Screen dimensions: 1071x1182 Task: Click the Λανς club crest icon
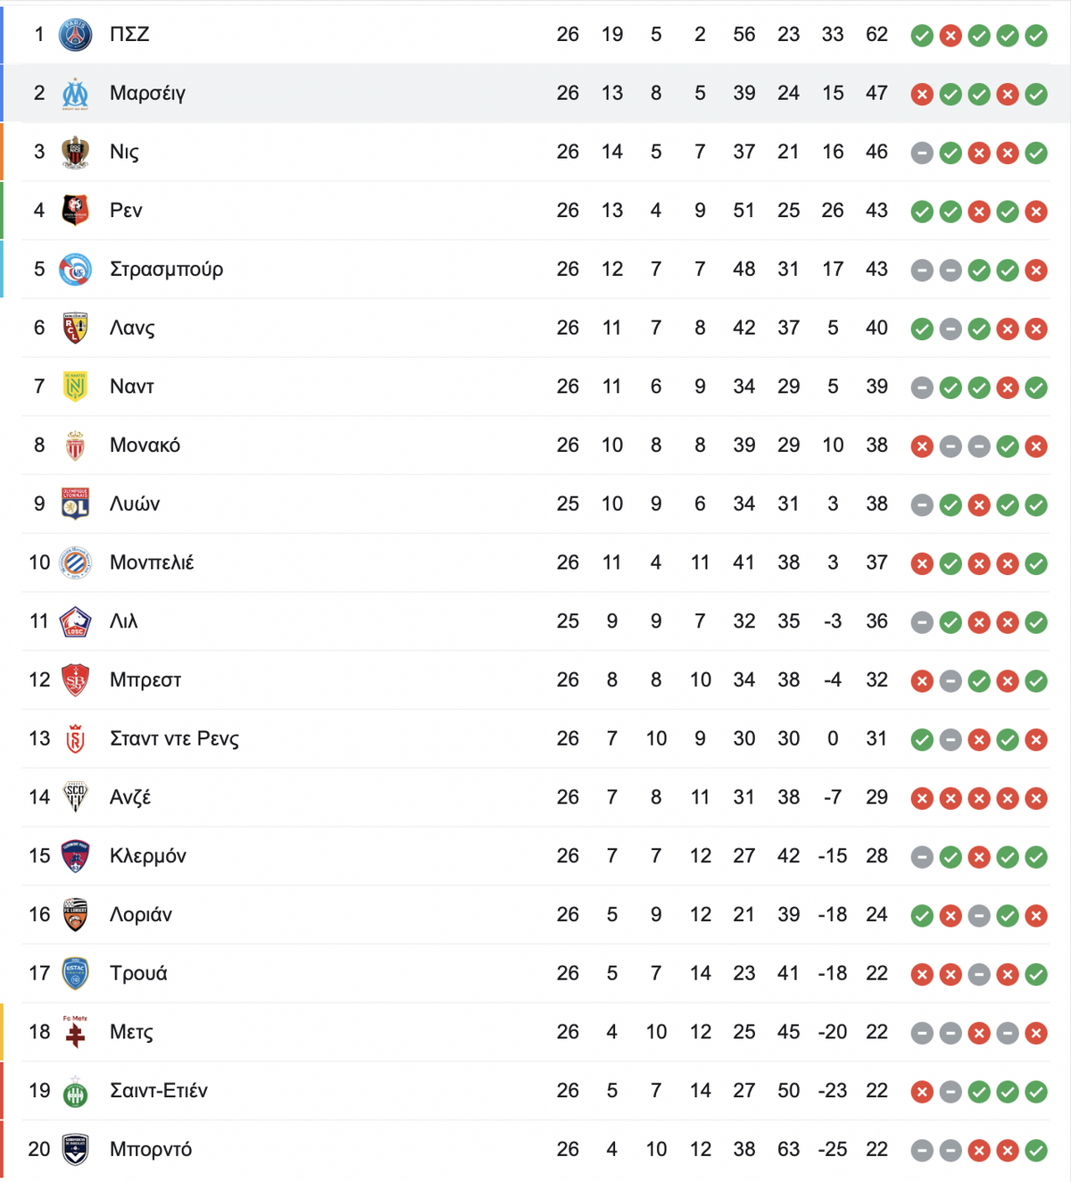pyautogui.click(x=75, y=329)
